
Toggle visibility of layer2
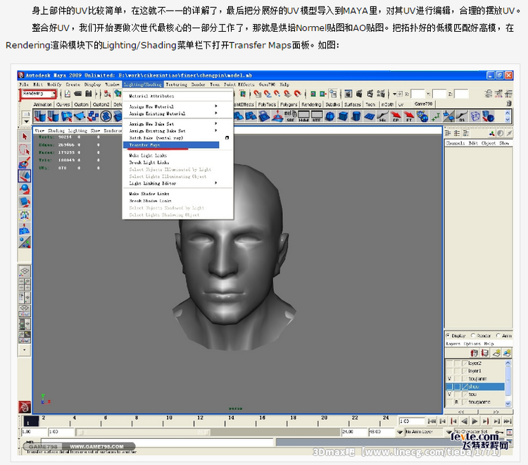tap(449, 364)
